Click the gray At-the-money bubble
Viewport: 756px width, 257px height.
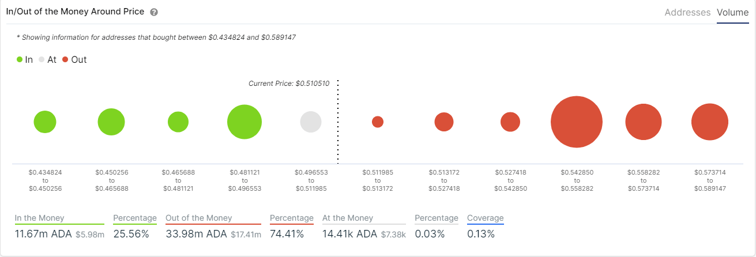point(311,122)
